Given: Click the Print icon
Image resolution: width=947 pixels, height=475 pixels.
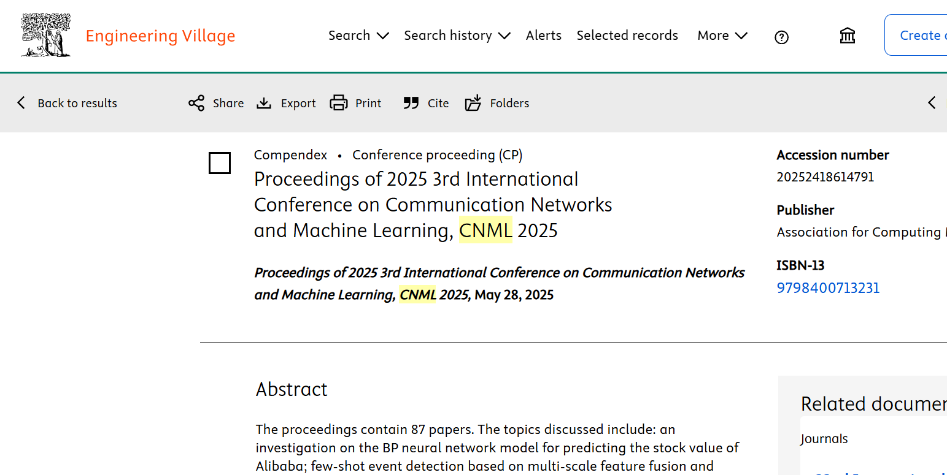Looking at the screenshot, I should click(339, 103).
